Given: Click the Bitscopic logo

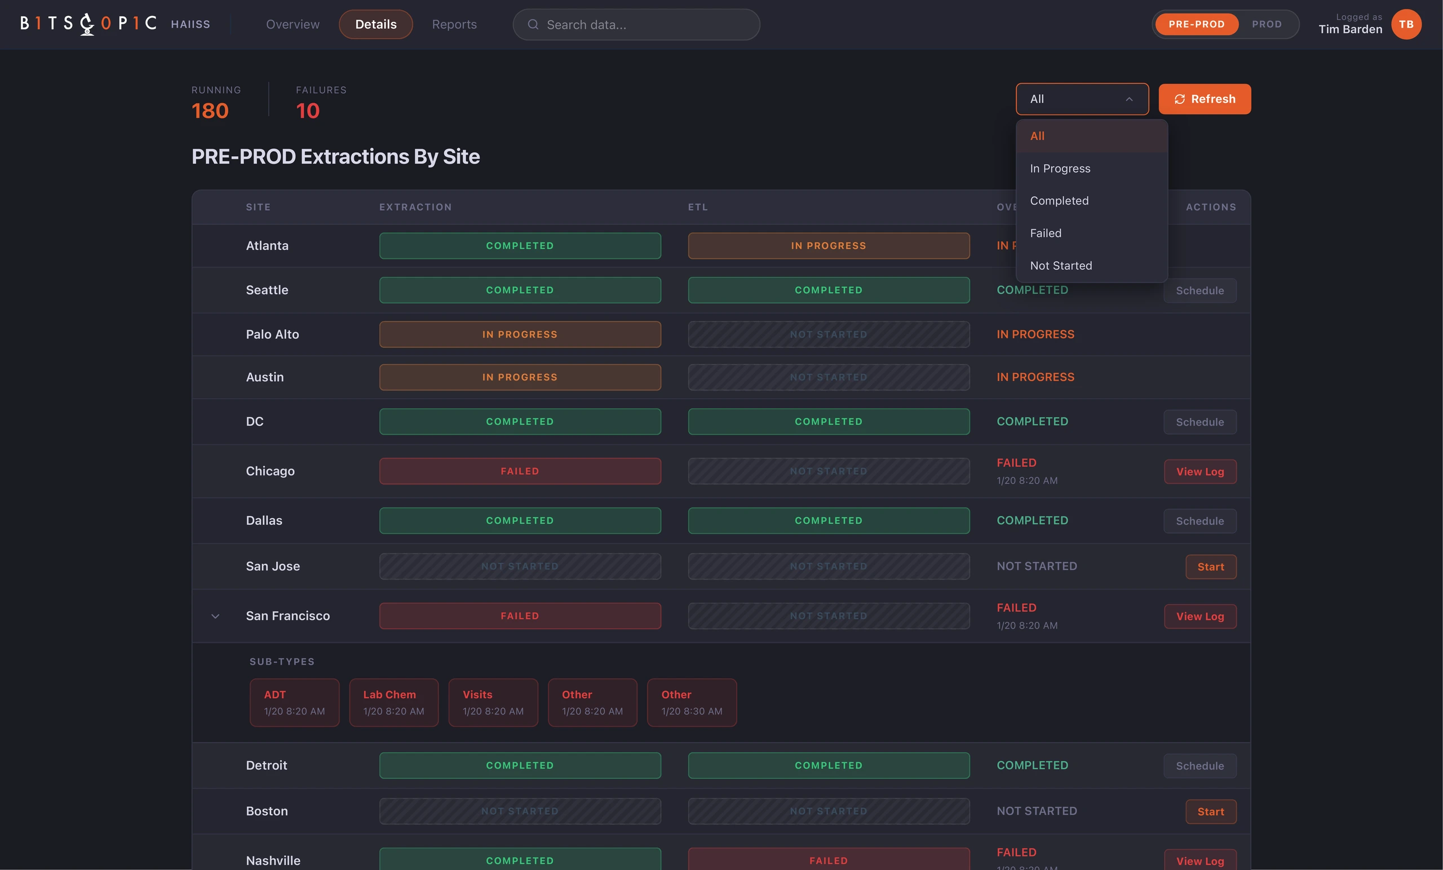Looking at the screenshot, I should [89, 24].
